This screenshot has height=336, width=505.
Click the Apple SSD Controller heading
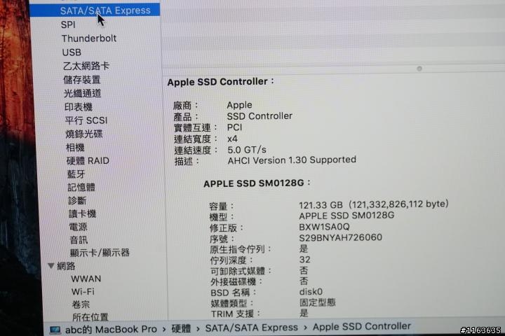point(221,82)
